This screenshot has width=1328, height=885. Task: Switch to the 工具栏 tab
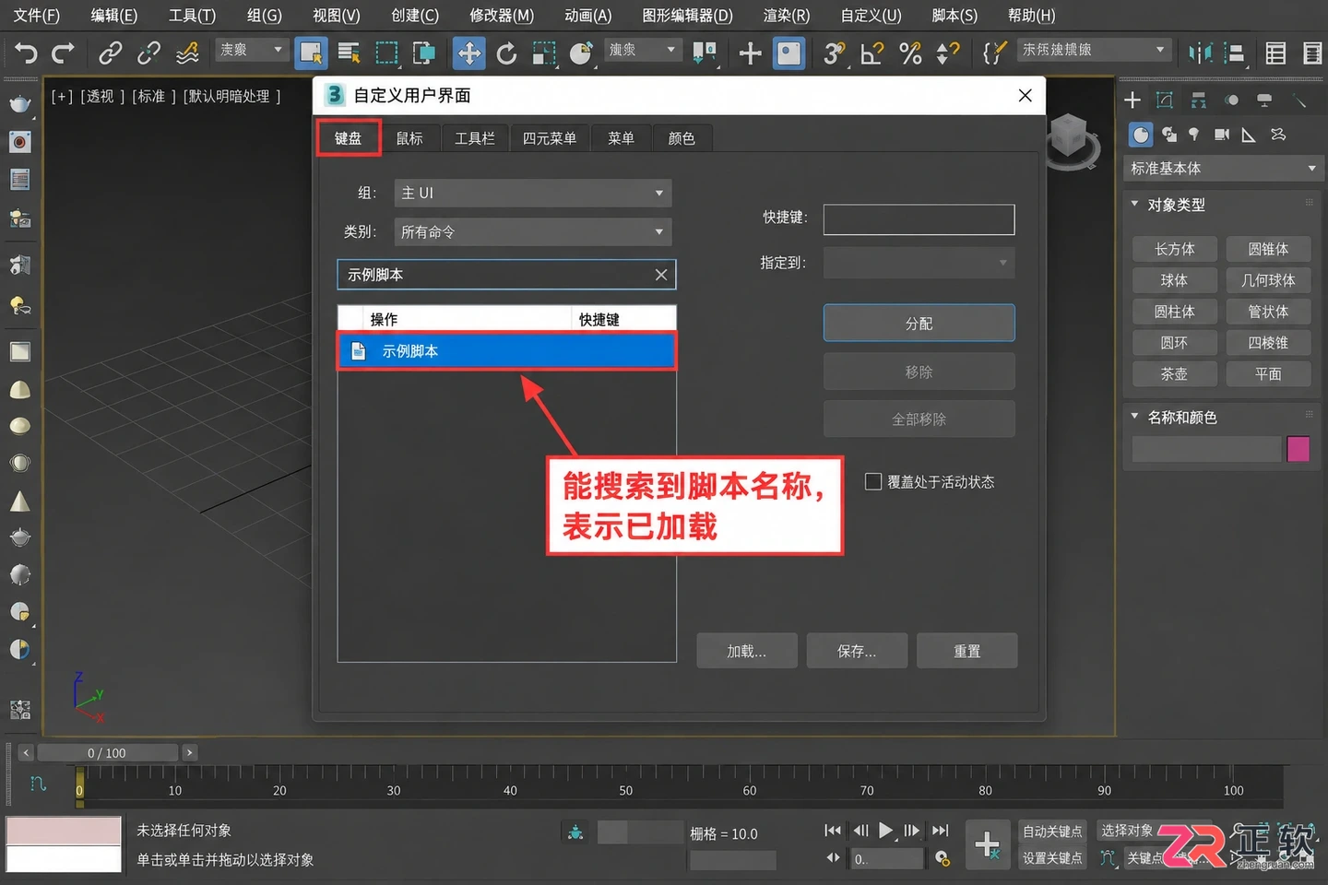point(475,138)
